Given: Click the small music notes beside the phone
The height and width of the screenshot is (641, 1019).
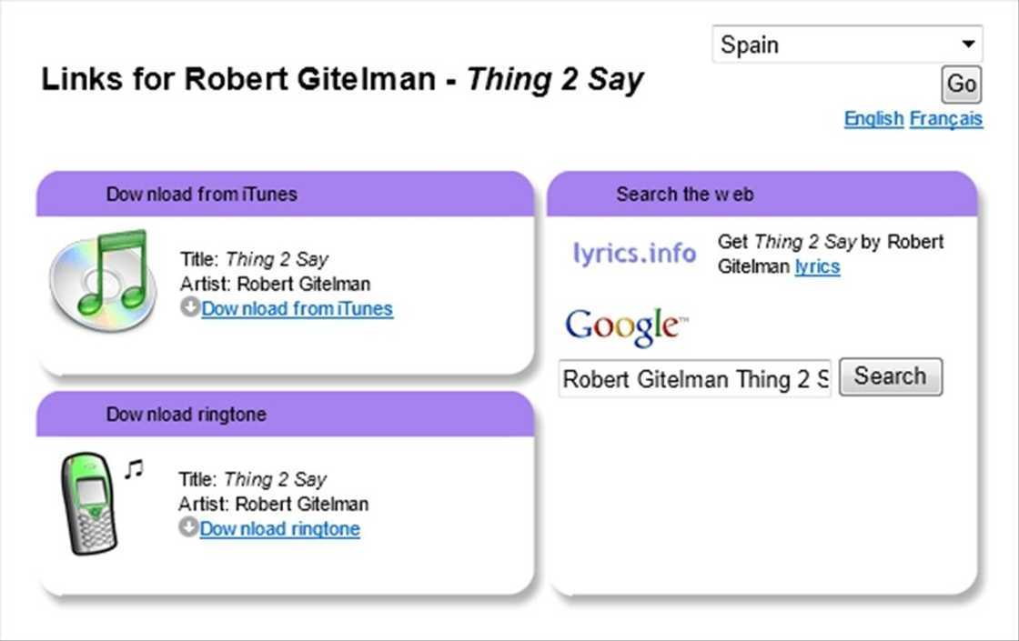Looking at the screenshot, I should 134,469.
